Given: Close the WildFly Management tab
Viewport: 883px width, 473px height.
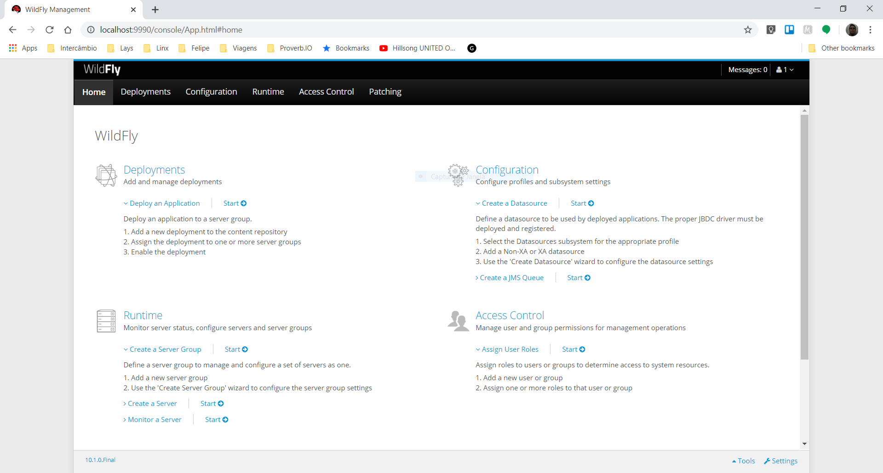Looking at the screenshot, I should point(133,10).
